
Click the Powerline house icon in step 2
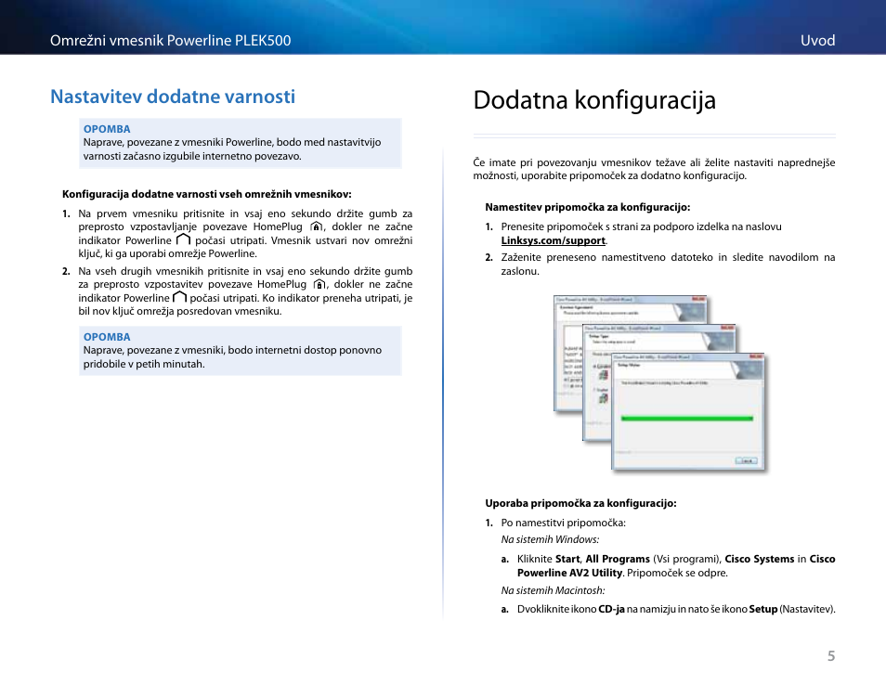click(x=179, y=297)
